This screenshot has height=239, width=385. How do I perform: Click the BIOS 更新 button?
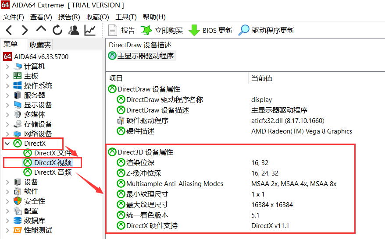pos(210,30)
